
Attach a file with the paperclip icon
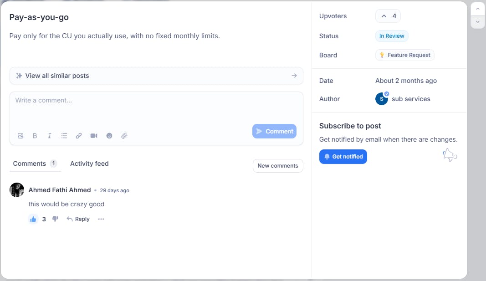point(124,135)
